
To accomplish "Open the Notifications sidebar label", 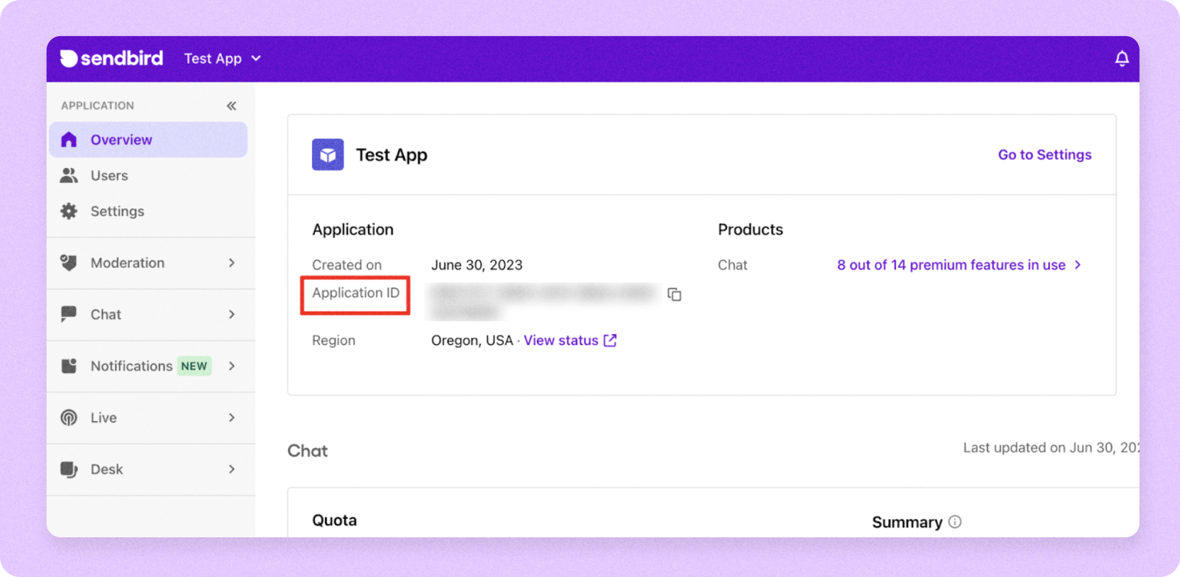I will click(131, 366).
